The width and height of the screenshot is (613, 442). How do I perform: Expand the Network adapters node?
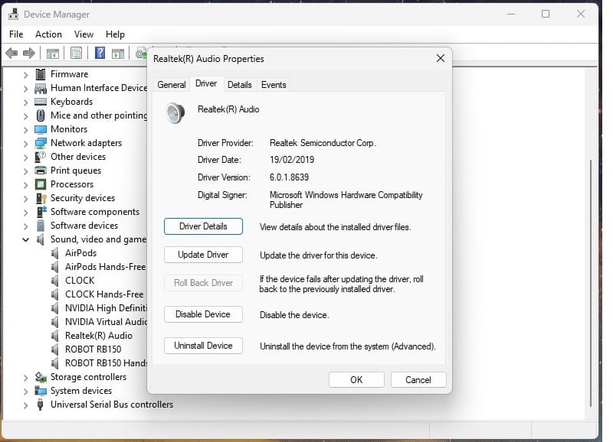[x=25, y=144]
